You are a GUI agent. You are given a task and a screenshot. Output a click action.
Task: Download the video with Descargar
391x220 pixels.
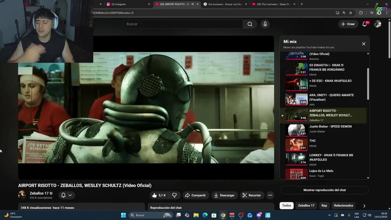click(224, 195)
